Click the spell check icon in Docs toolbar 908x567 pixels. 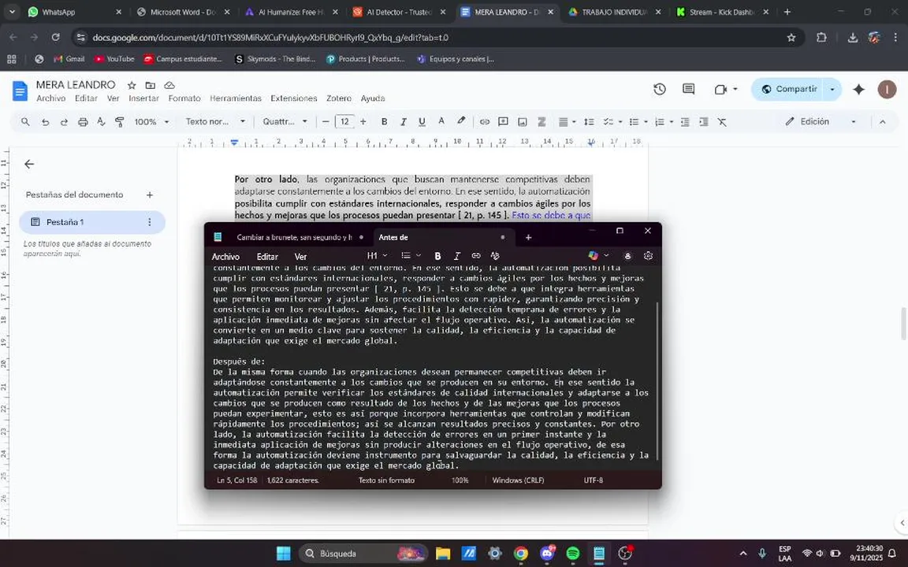[x=102, y=122]
